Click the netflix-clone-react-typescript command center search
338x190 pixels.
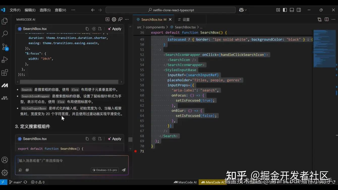(x=171, y=10)
